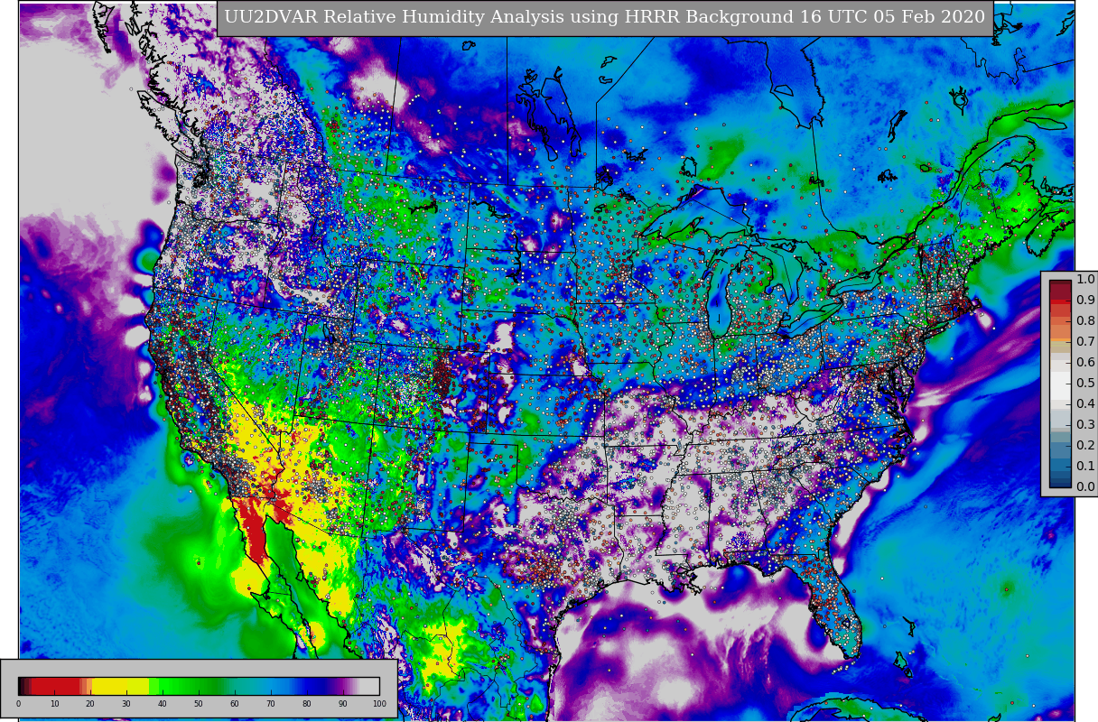
Task: Click the 1.0 label on right colorbar
Action: 1085,279
